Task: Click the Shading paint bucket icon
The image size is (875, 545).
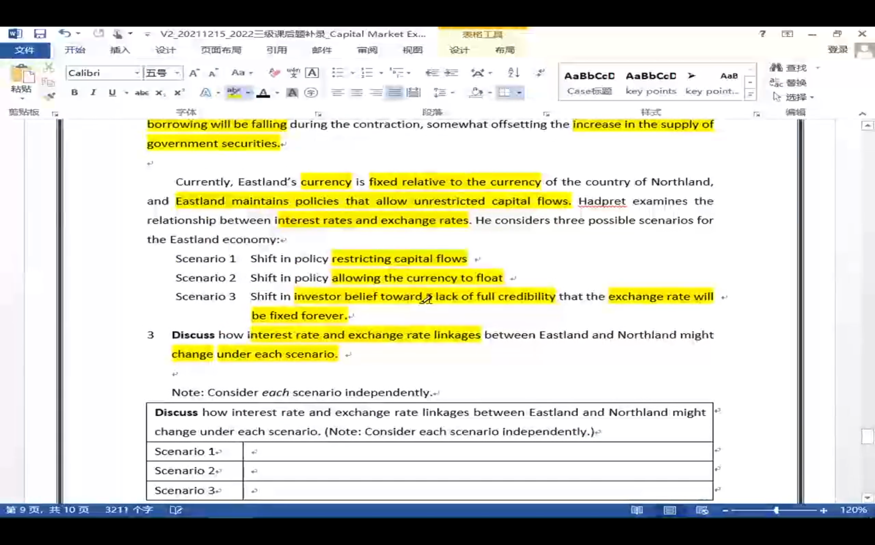Action: [476, 93]
